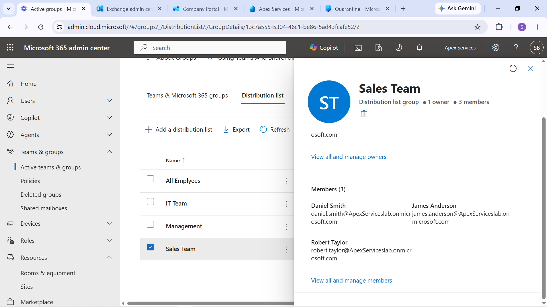Click the admin center Search box
Viewport: 547px width, 307px height.
(210, 47)
